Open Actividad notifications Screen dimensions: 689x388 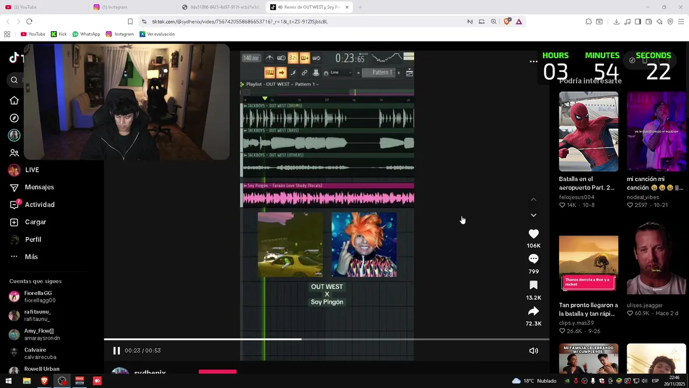32,205
